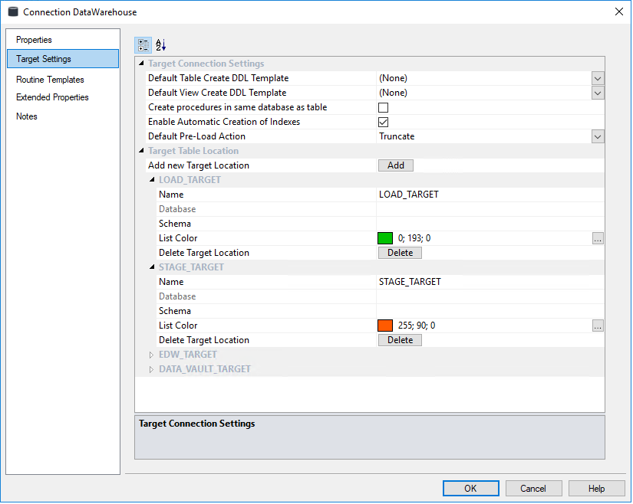Uncheck Enable Automatic Creation of Indexes
Screen dimensions: 633x504
point(383,122)
